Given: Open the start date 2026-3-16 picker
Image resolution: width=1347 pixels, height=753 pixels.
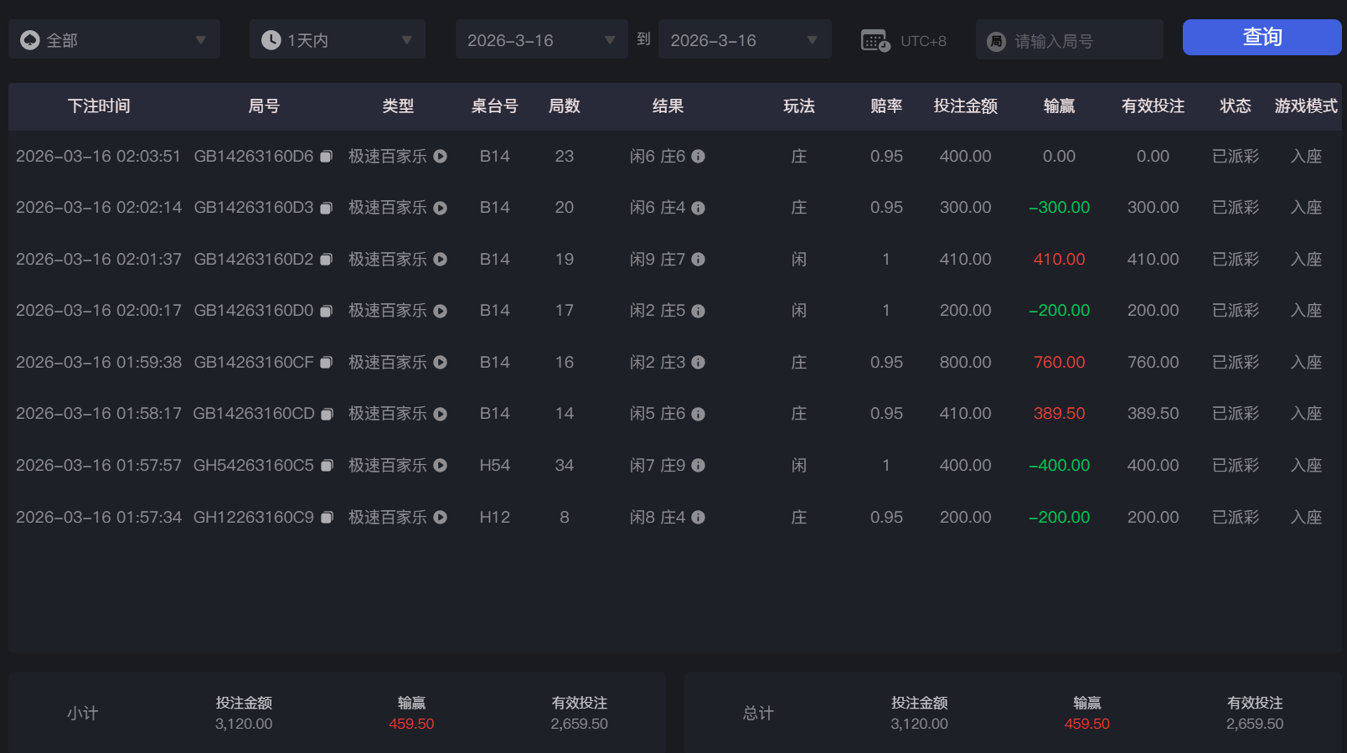Looking at the screenshot, I should [541, 40].
